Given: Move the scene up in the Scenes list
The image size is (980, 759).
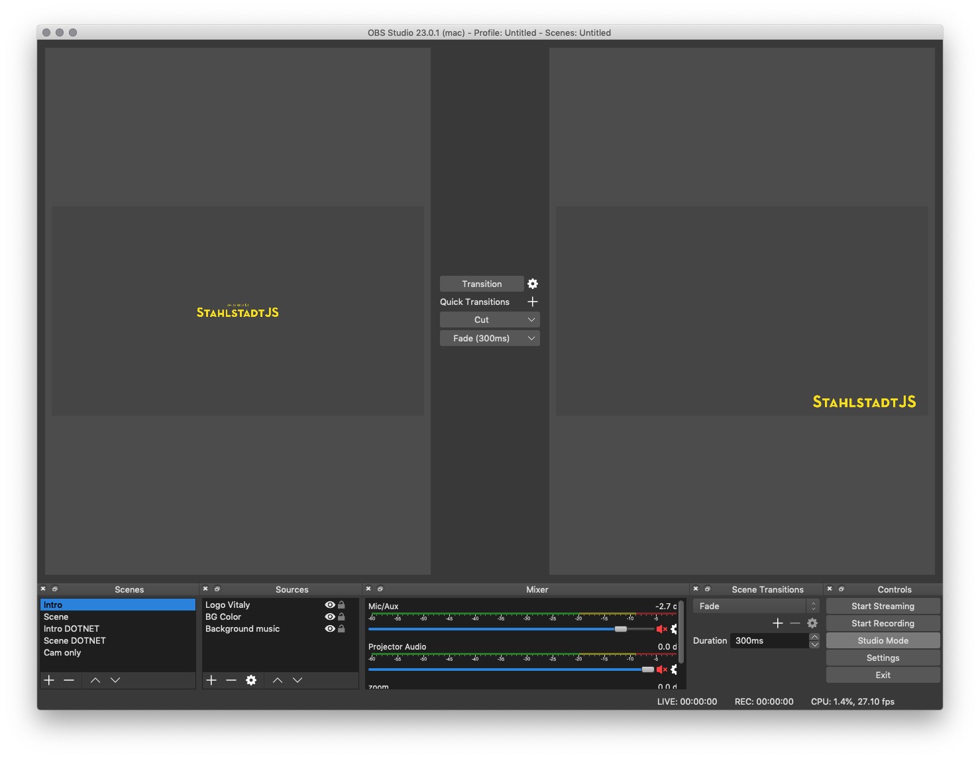Looking at the screenshot, I should (x=95, y=680).
